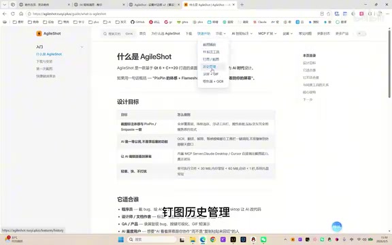Click the documentation search box
This screenshot has height=245, width=392.
click(x=118, y=33)
